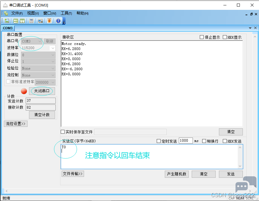This screenshot has height=201, width=259.
Task: Open the 检验位 None dropdown
Action: tap(38, 68)
